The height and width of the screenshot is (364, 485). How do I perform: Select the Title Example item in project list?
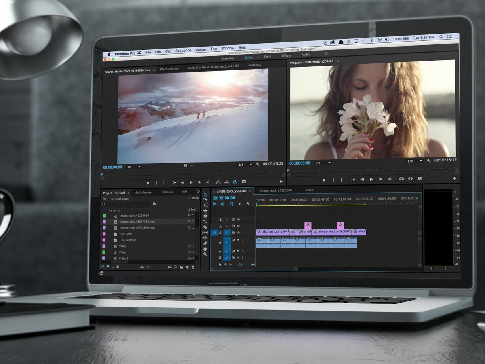click(127, 240)
